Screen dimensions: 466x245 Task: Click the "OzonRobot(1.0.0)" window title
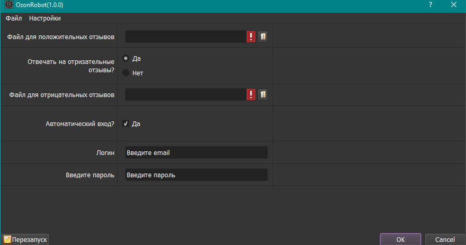(39, 5)
